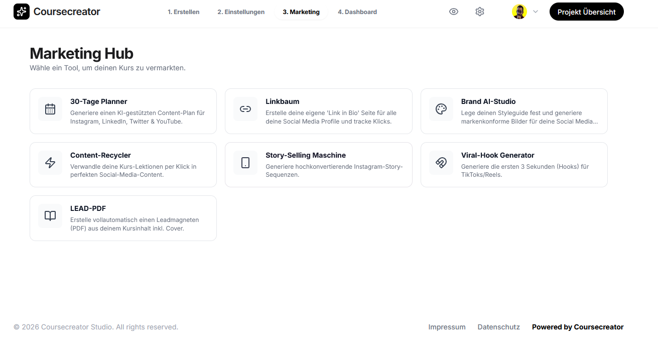
Task: Open the Datenschutz footer link
Action: click(499, 327)
